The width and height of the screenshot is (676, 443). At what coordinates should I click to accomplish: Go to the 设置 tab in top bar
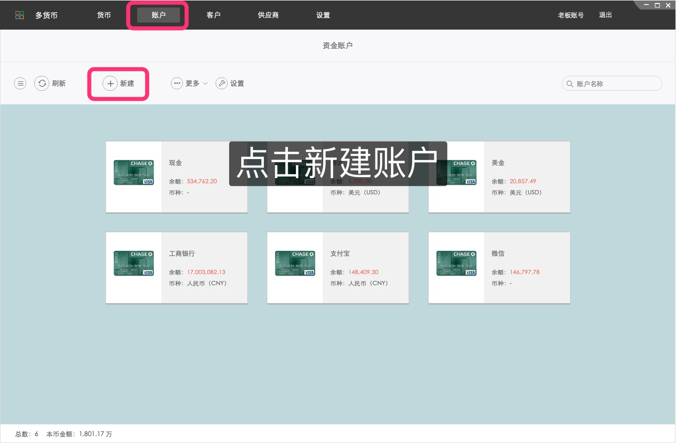pyautogui.click(x=323, y=15)
